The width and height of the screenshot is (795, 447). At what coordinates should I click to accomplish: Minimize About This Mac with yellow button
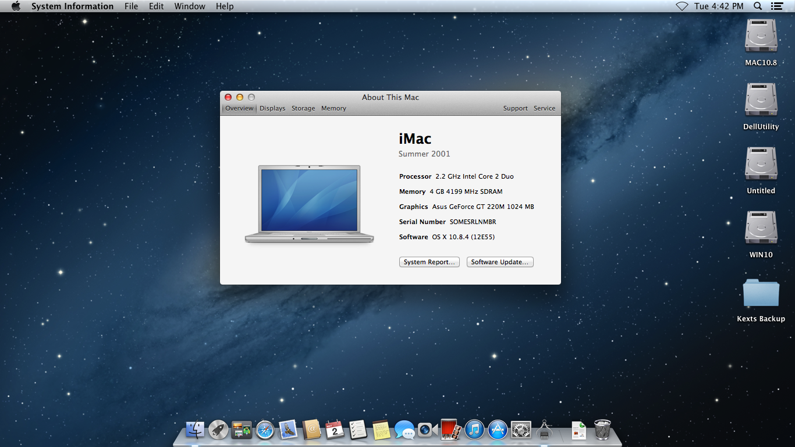[x=240, y=97]
